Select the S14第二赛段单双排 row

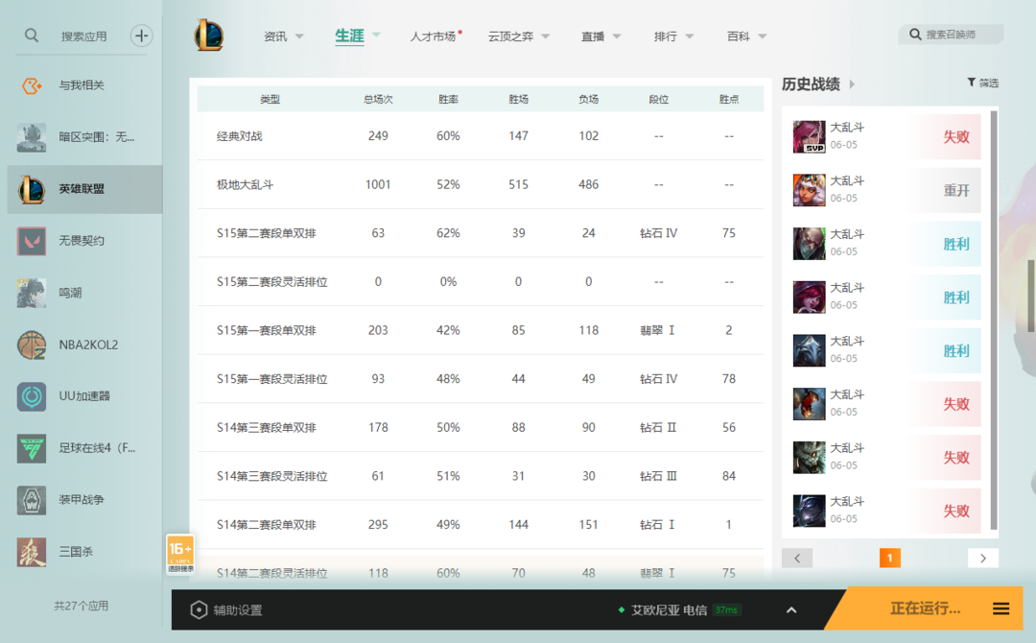pyautogui.click(x=481, y=525)
